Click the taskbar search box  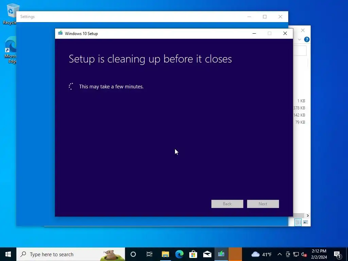coord(71,254)
